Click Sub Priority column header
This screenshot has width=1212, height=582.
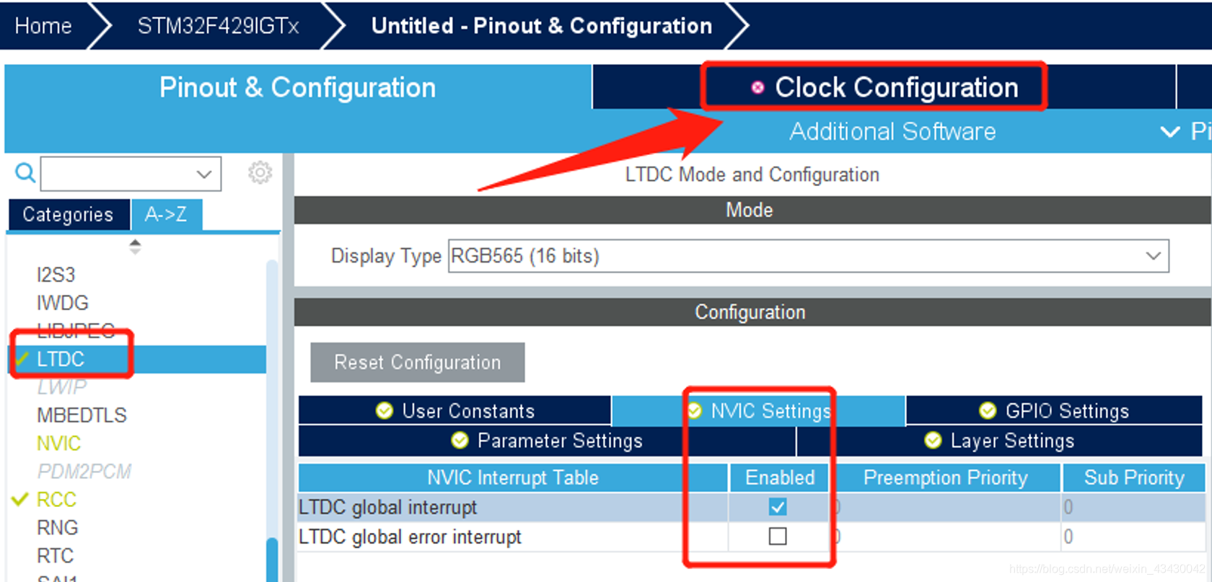(x=1134, y=477)
